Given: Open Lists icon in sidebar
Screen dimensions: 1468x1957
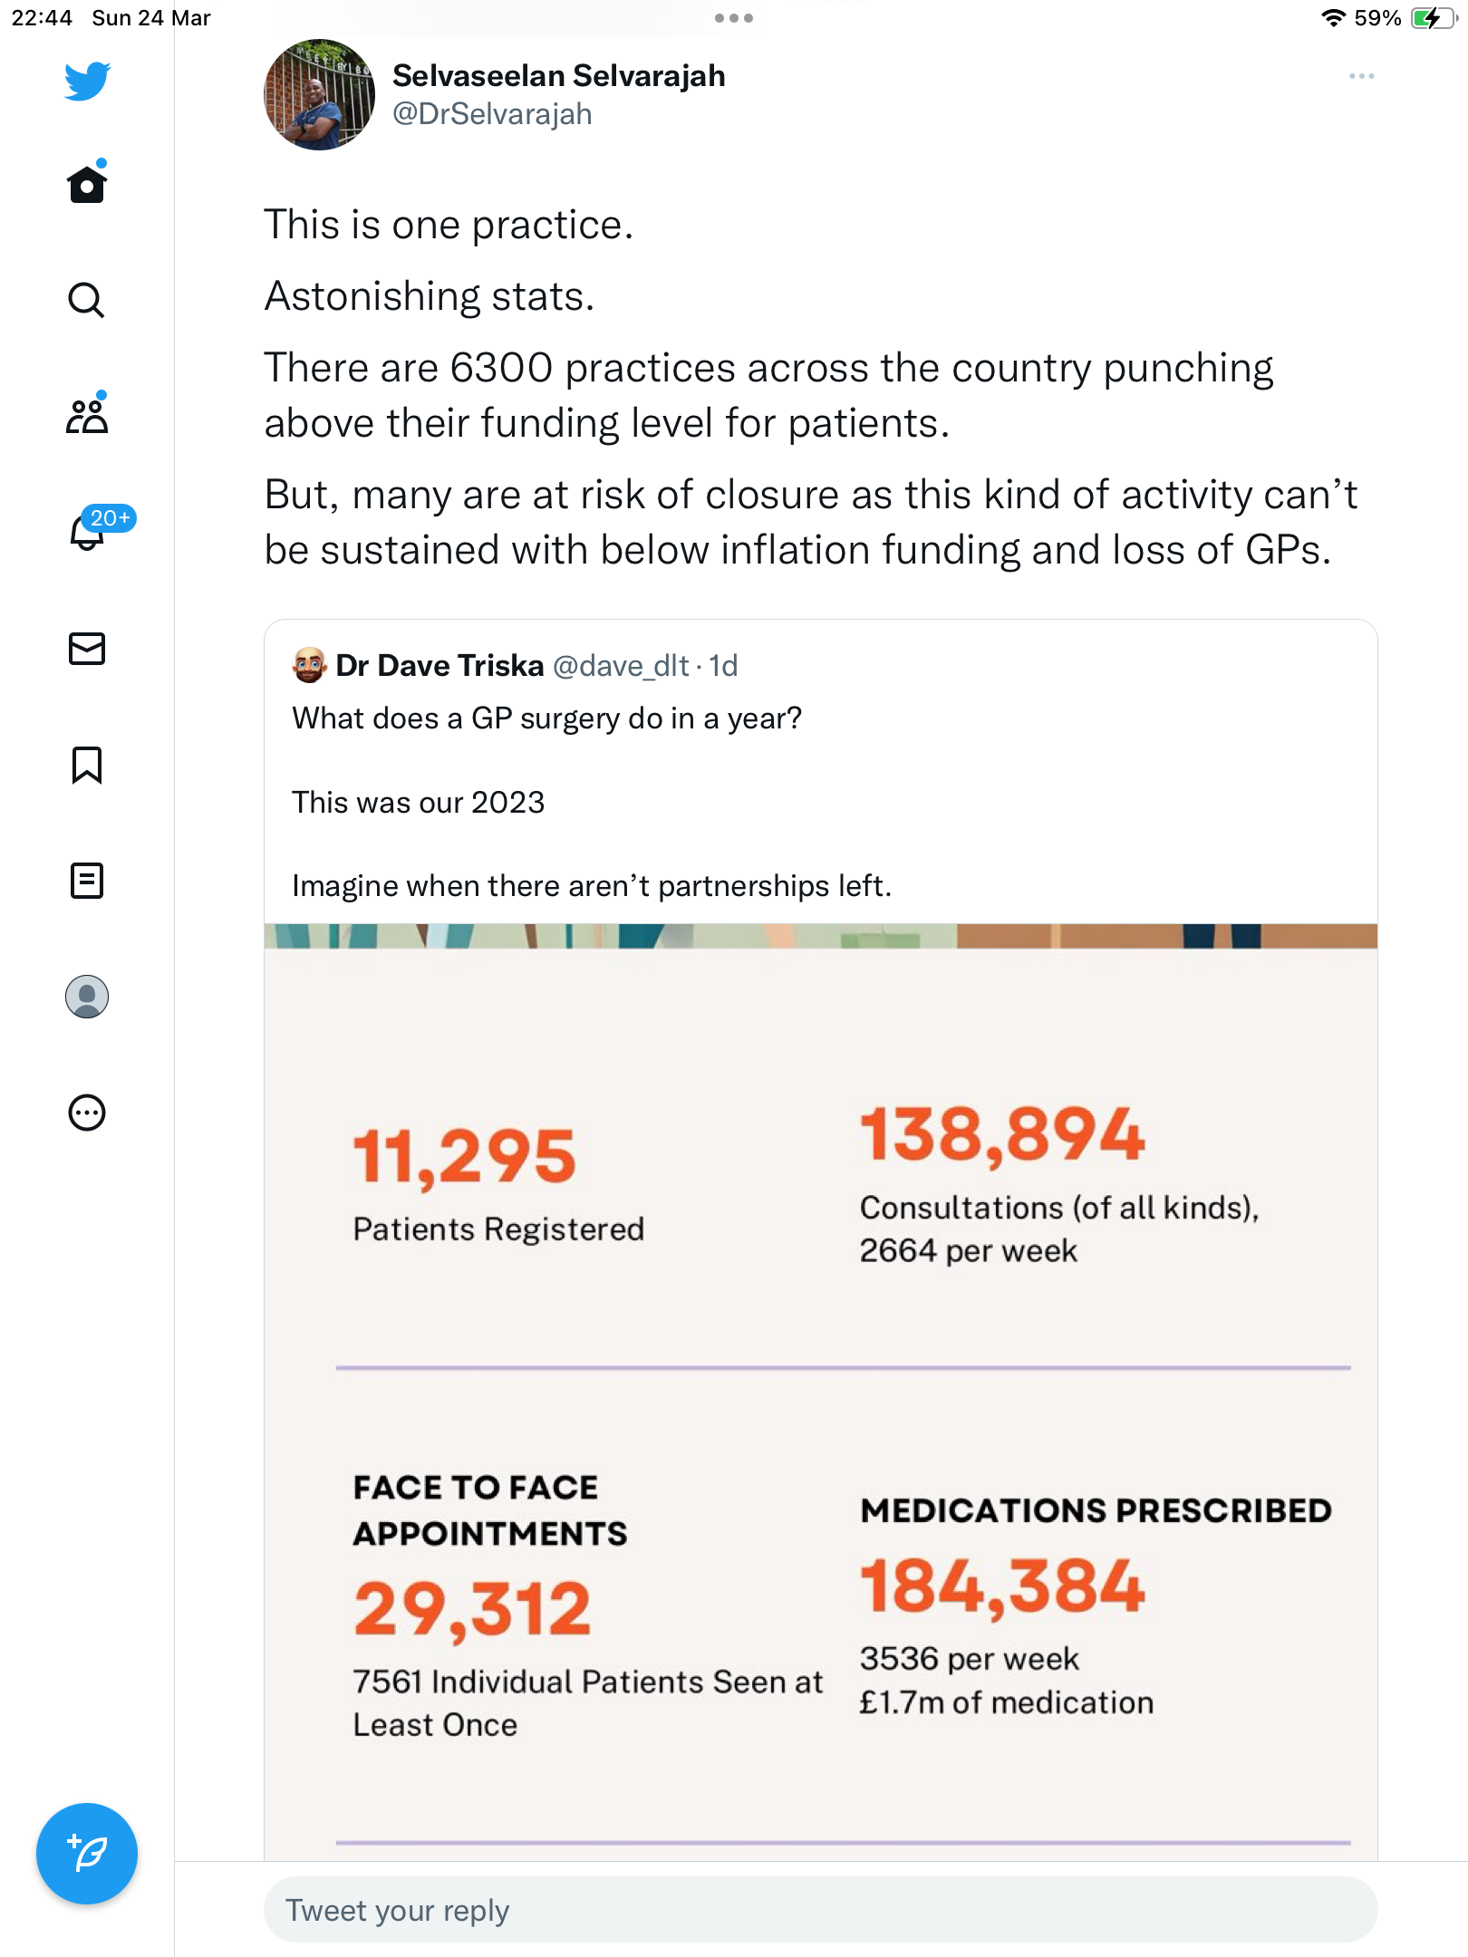Looking at the screenshot, I should 87,881.
